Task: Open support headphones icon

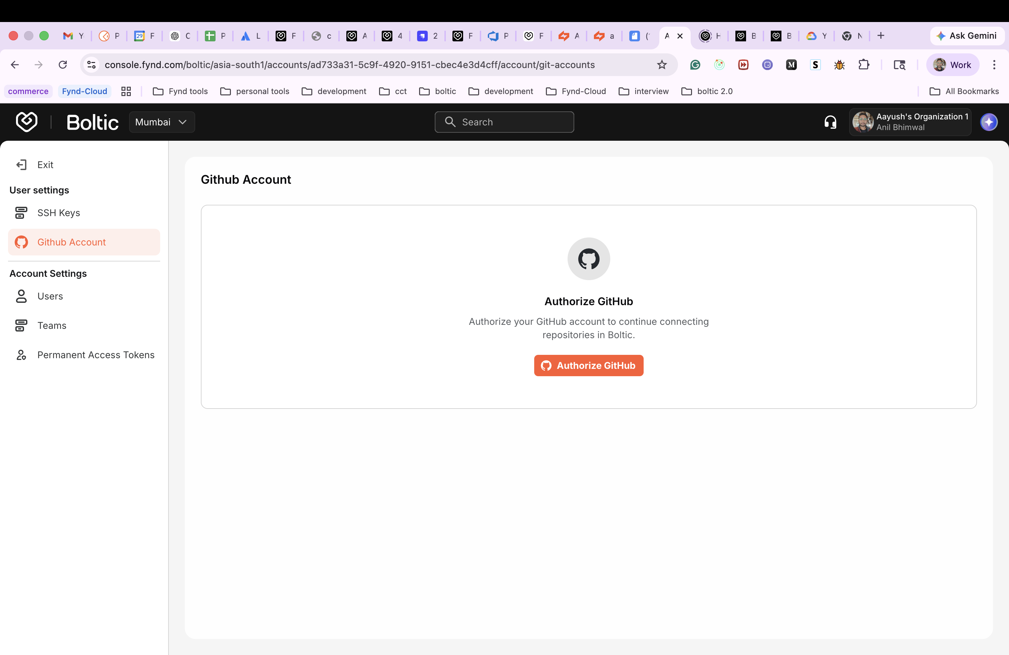Action: 830,122
